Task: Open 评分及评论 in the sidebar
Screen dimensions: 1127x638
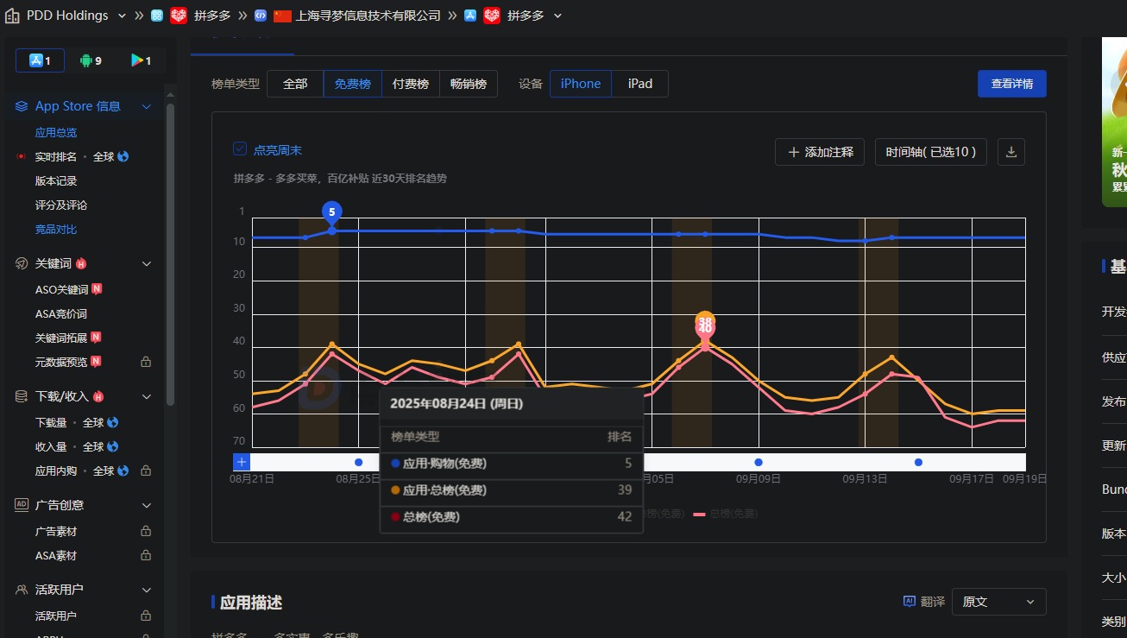Action: point(61,205)
